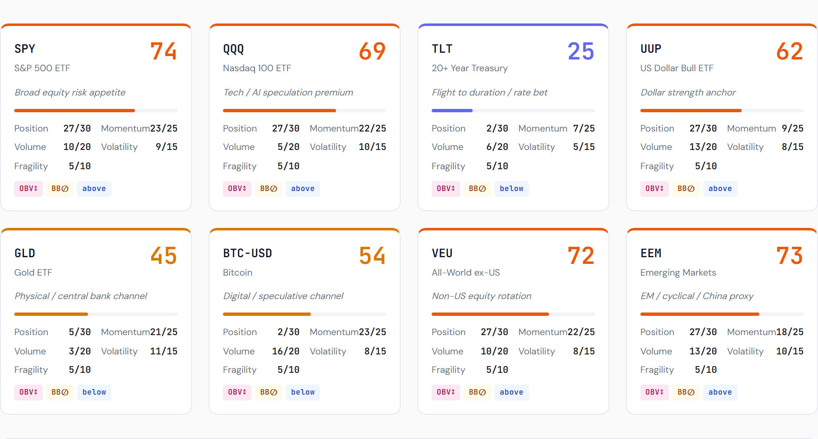Select the UUP ticker title
This screenshot has width=818, height=439.
coord(651,49)
